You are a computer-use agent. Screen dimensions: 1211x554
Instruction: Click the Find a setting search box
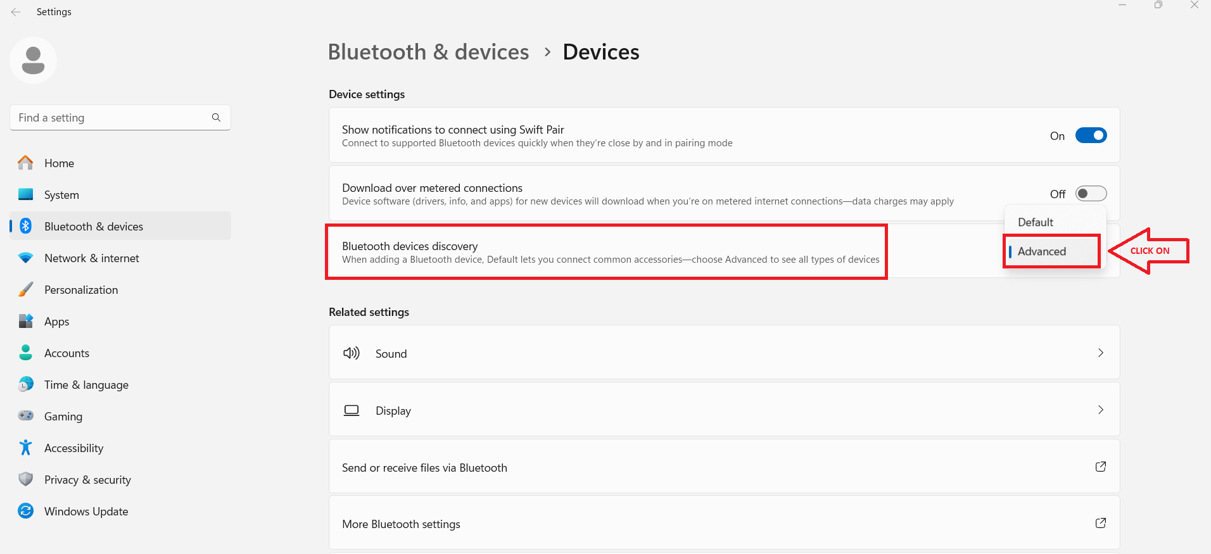pyautogui.click(x=114, y=118)
